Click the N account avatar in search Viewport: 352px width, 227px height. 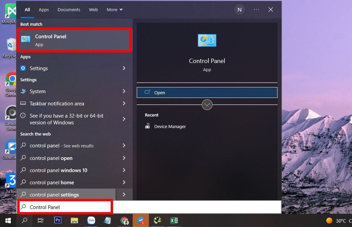pos(240,9)
